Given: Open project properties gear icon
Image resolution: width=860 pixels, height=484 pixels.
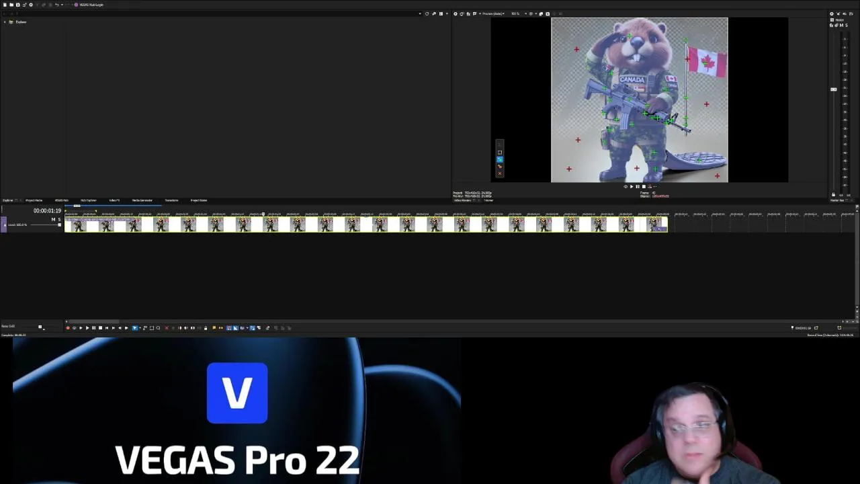Looking at the screenshot, I should [31, 5].
